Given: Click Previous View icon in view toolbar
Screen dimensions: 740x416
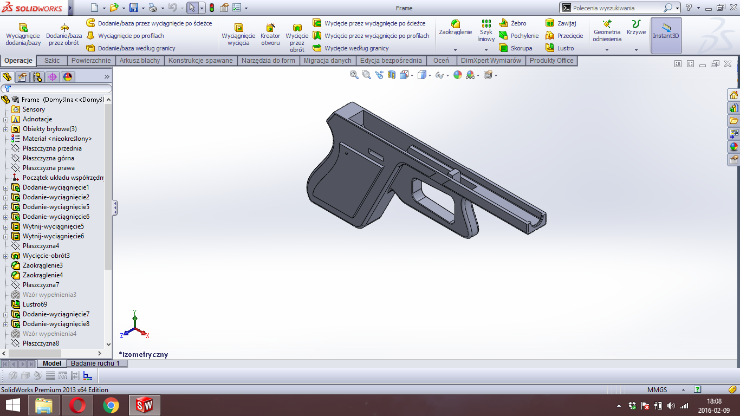Looking at the screenshot, I should click(379, 75).
